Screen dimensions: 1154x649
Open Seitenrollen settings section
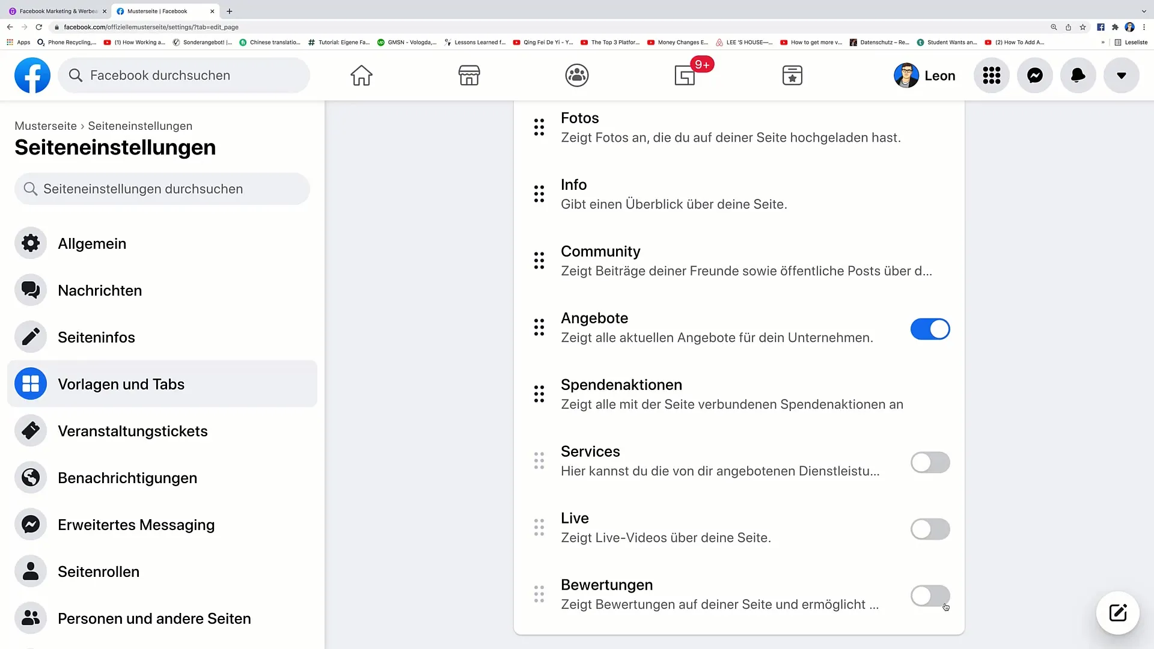[x=162, y=571]
